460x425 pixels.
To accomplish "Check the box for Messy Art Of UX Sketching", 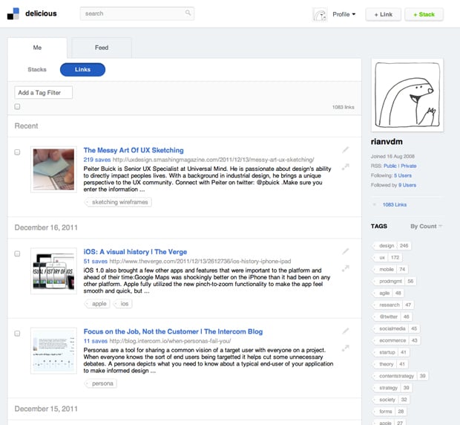I will (18, 152).
